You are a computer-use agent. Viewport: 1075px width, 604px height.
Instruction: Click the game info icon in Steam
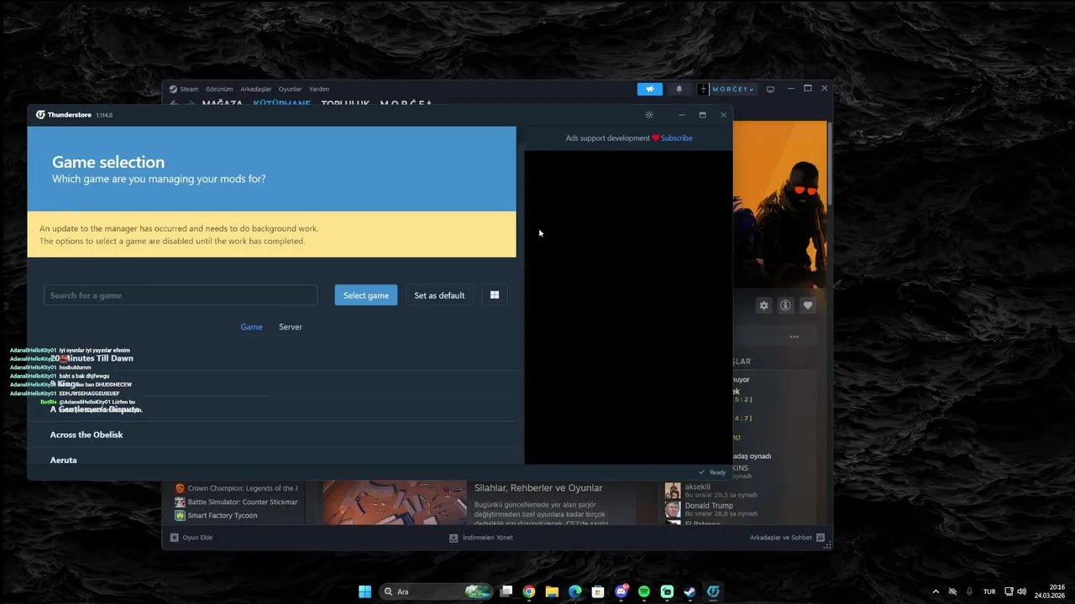[785, 305]
